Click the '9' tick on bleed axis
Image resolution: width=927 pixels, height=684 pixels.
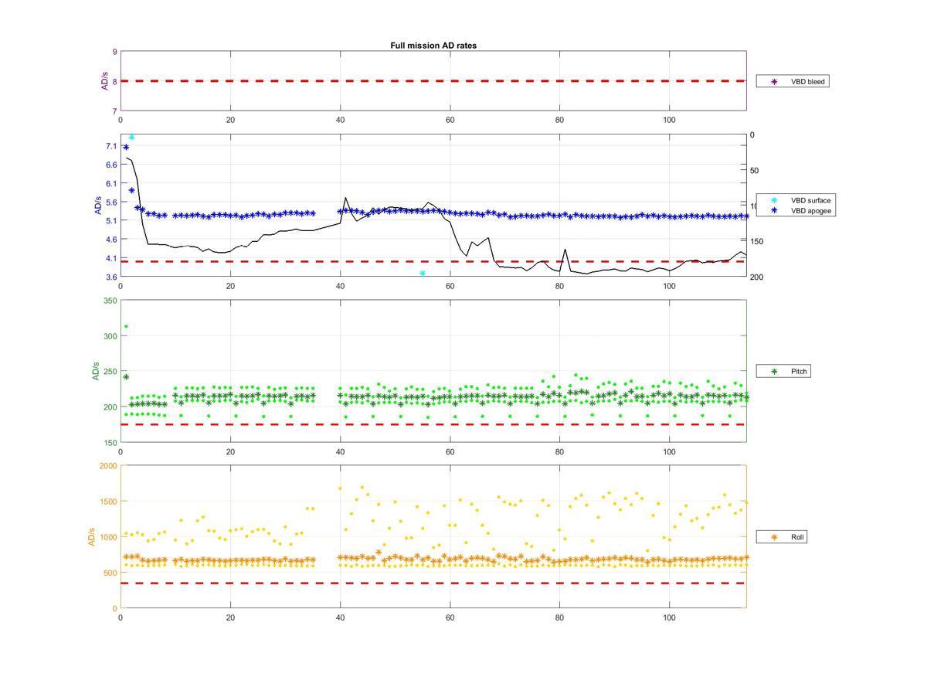pos(115,52)
